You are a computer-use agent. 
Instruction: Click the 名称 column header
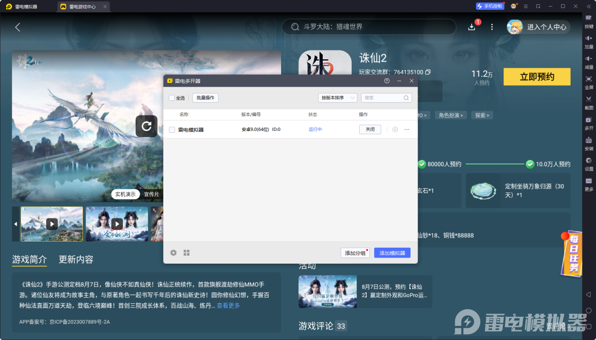point(184,114)
